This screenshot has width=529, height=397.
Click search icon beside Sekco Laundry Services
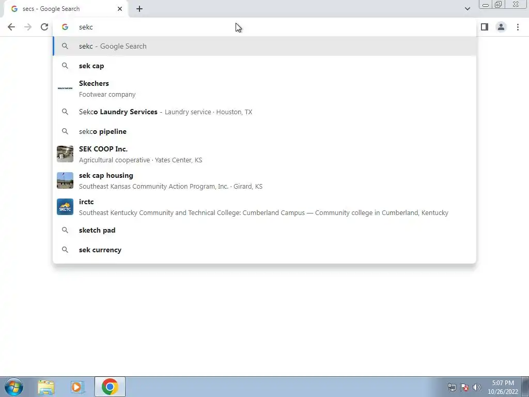[65, 112]
